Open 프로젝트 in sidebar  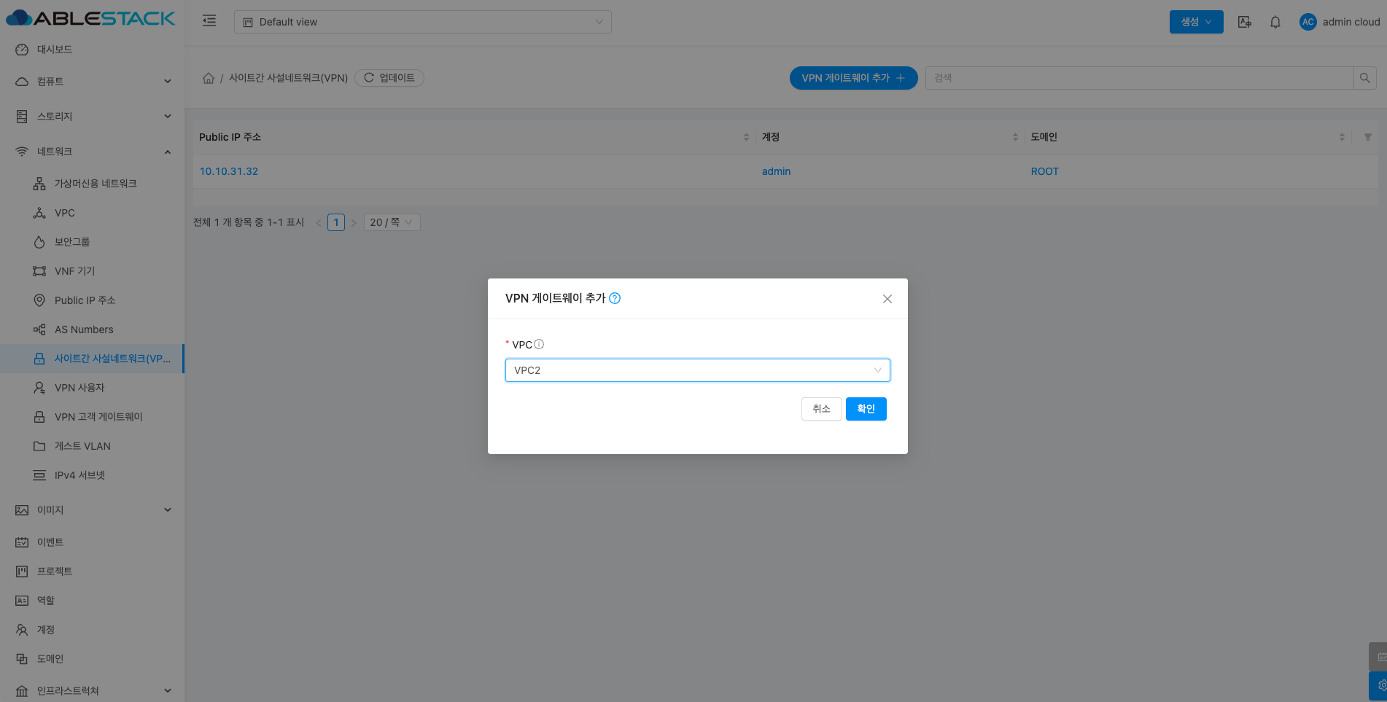(x=92, y=572)
